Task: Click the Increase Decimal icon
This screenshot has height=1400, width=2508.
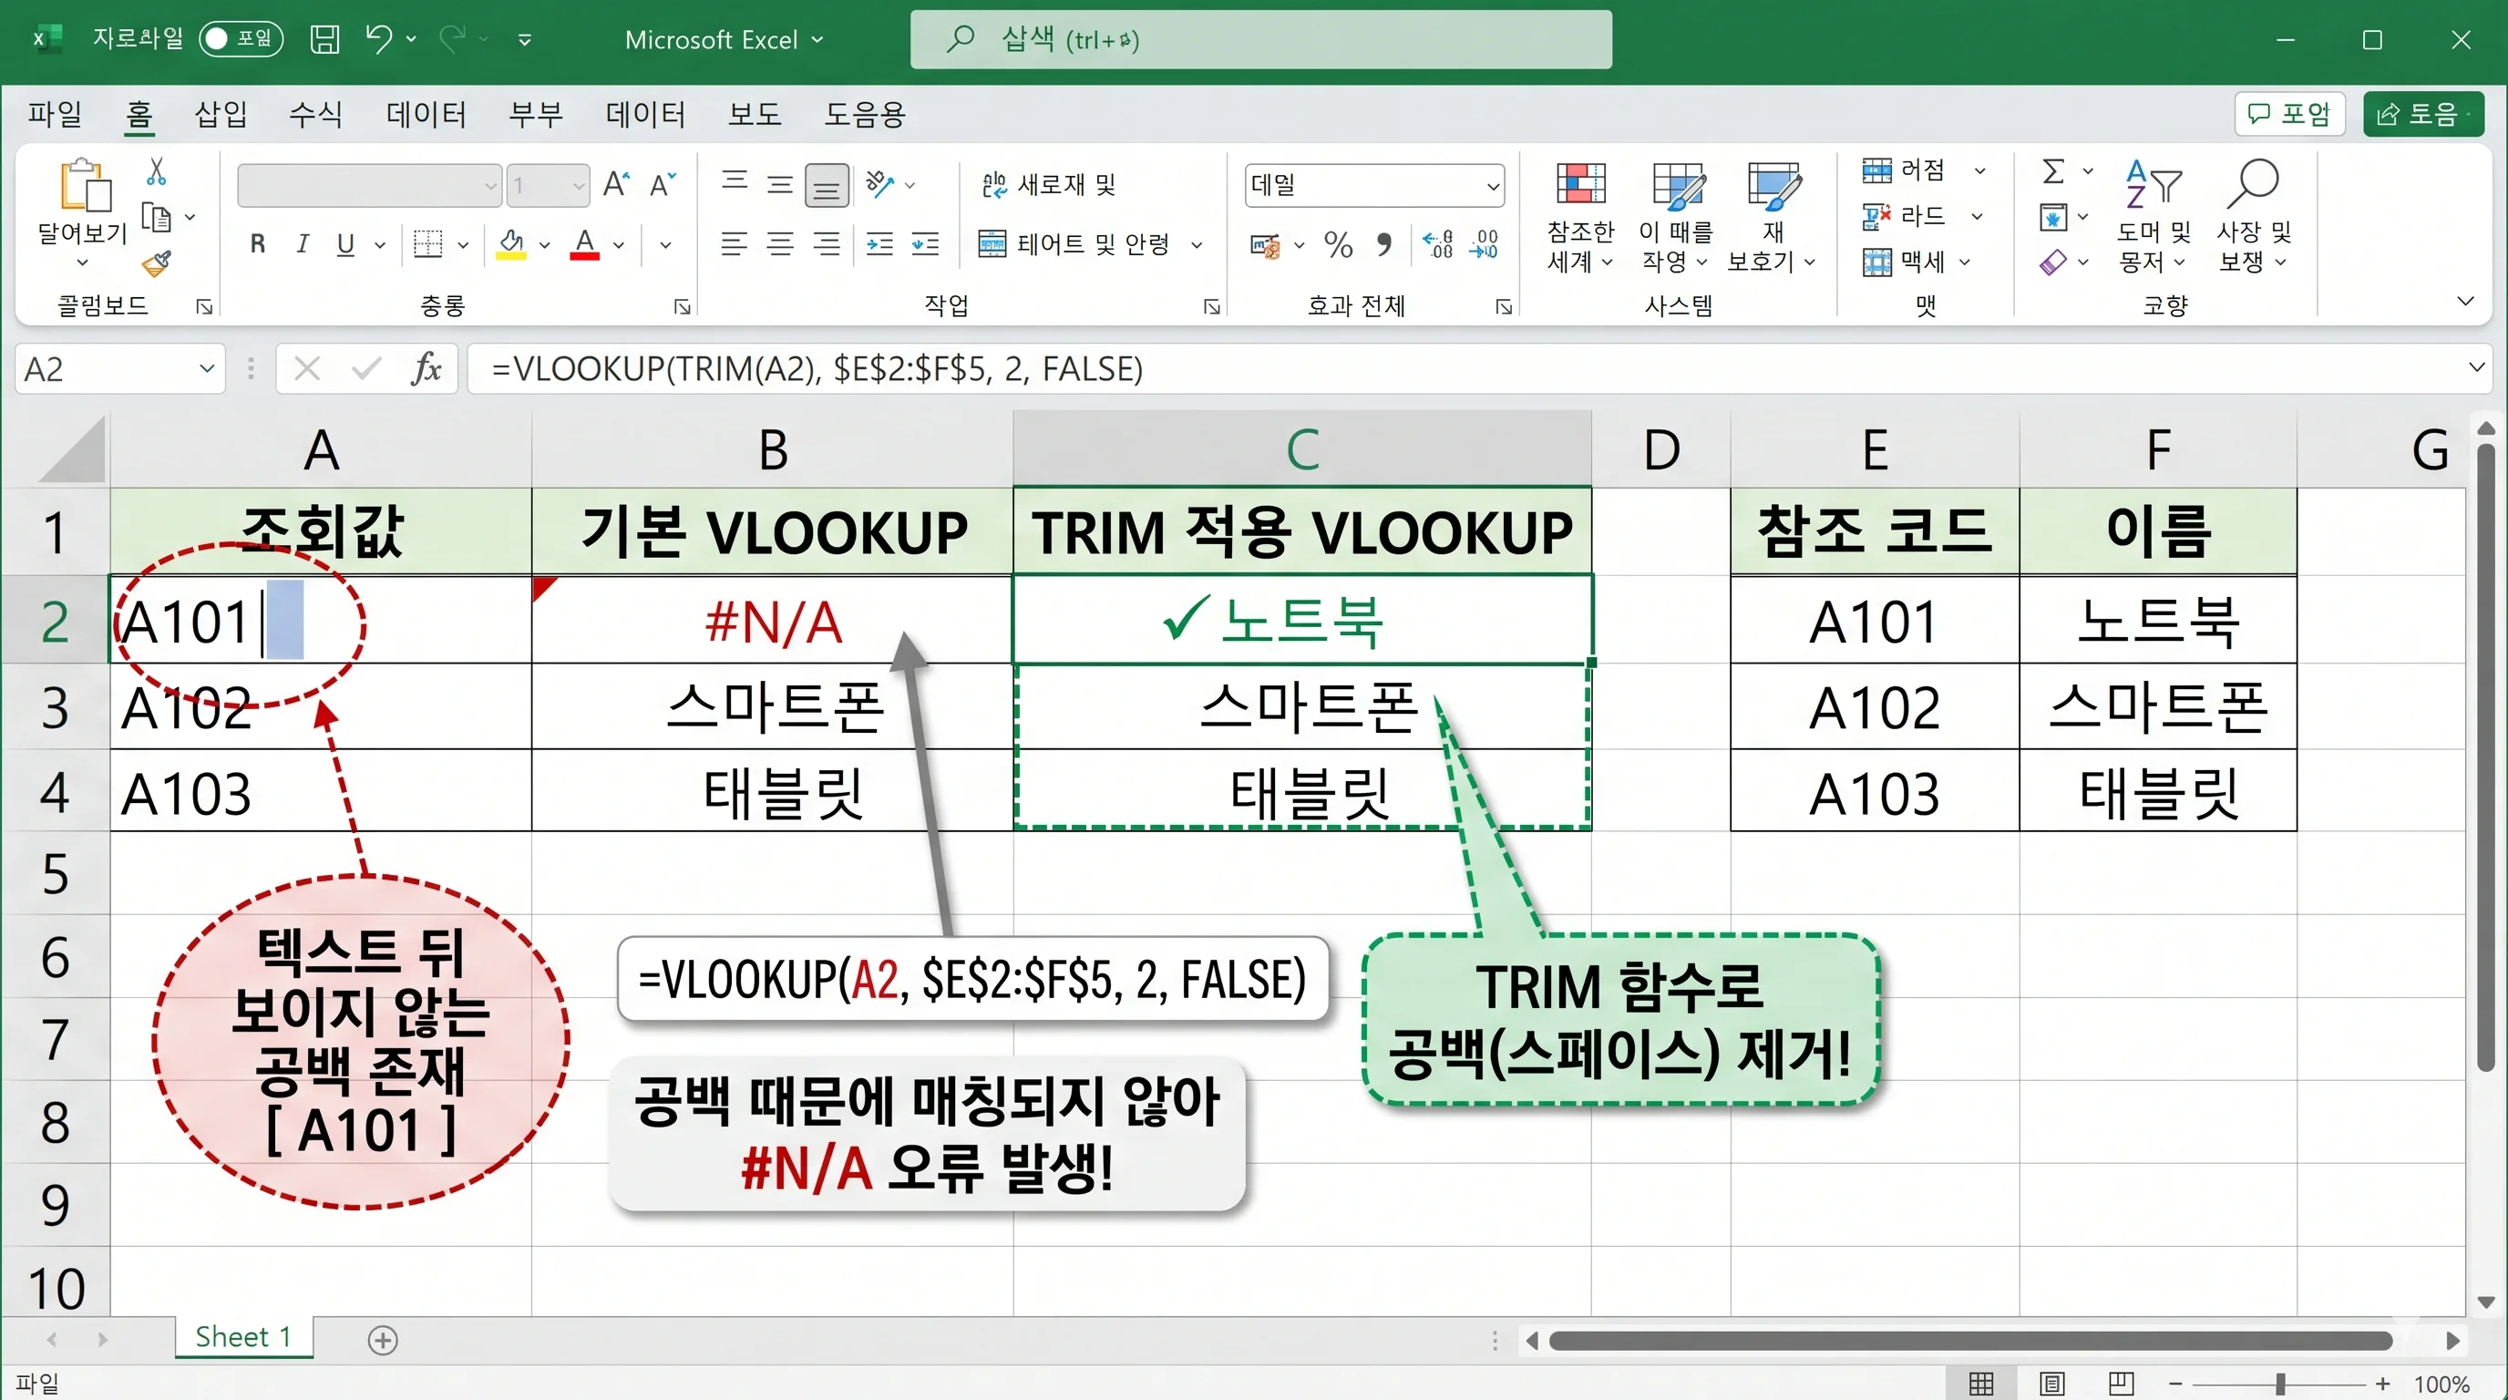Action: 1438,244
